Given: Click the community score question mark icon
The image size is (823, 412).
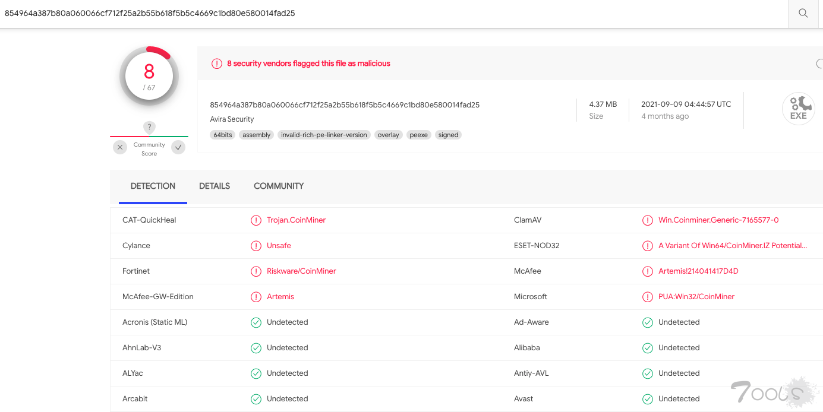Looking at the screenshot, I should (x=149, y=127).
